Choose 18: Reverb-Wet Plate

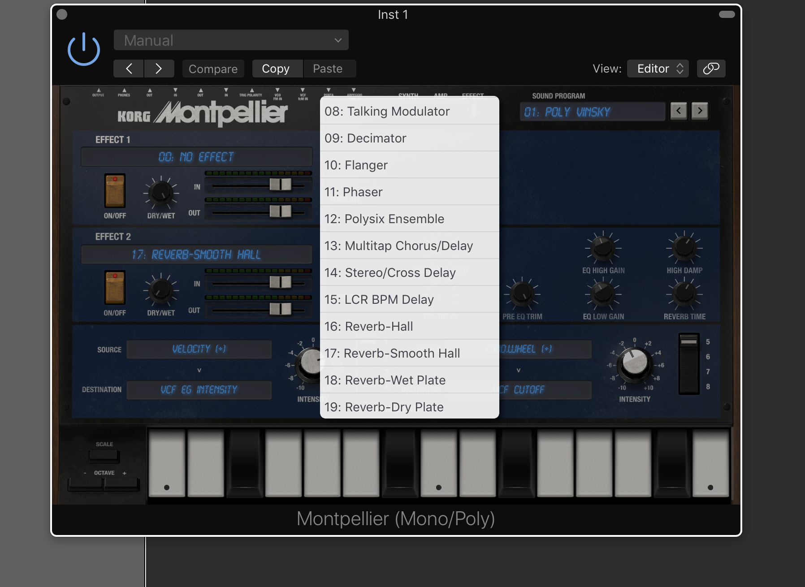pyautogui.click(x=410, y=380)
